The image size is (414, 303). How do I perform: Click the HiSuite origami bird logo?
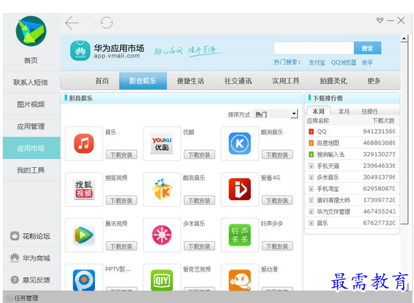[31, 31]
